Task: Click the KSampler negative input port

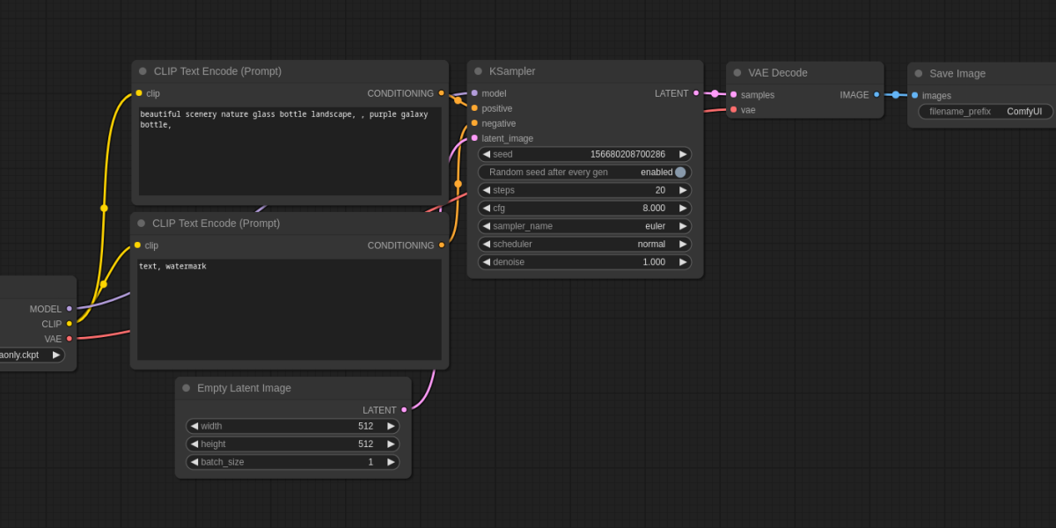Action: [x=474, y=123]
